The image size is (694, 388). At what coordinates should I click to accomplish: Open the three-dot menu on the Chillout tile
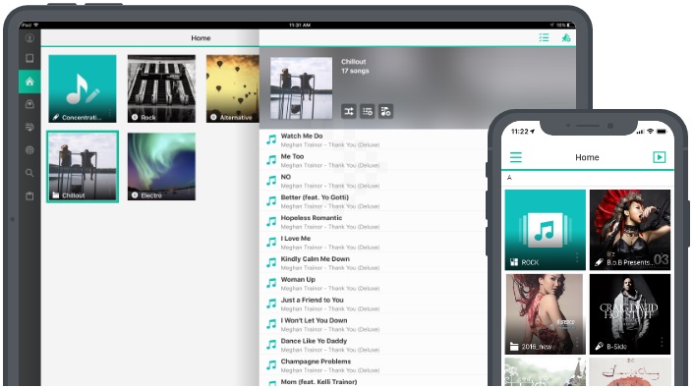click(110, 192)
